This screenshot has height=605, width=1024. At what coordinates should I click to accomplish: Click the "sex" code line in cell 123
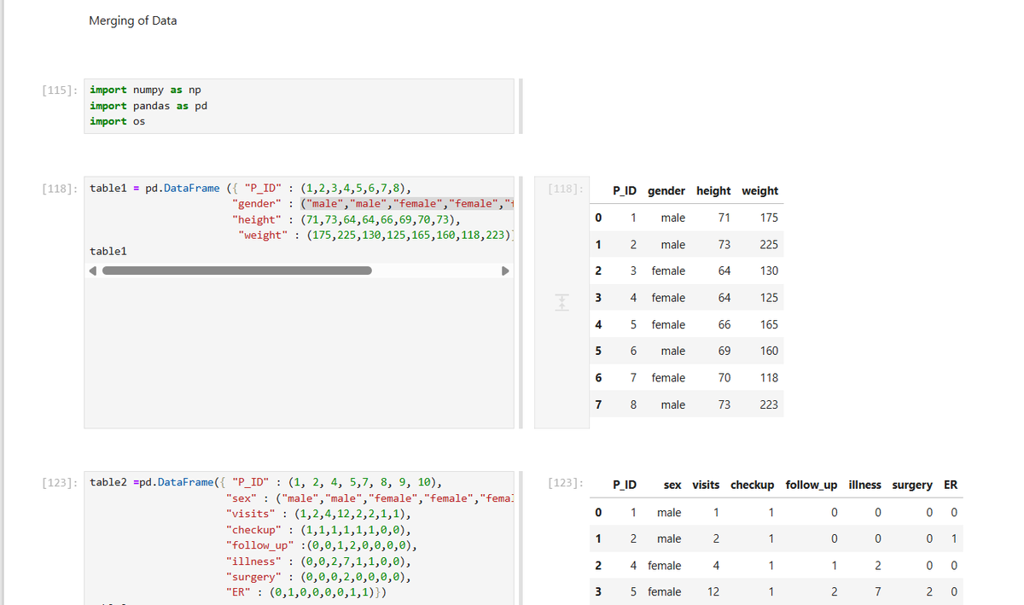[x=369, y=498]
